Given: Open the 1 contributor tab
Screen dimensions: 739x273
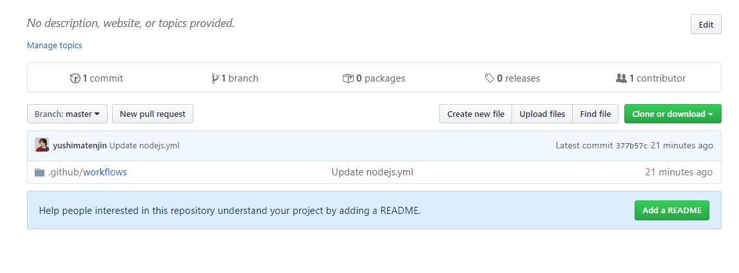Looking at the screenshot, I should [651, 78].
